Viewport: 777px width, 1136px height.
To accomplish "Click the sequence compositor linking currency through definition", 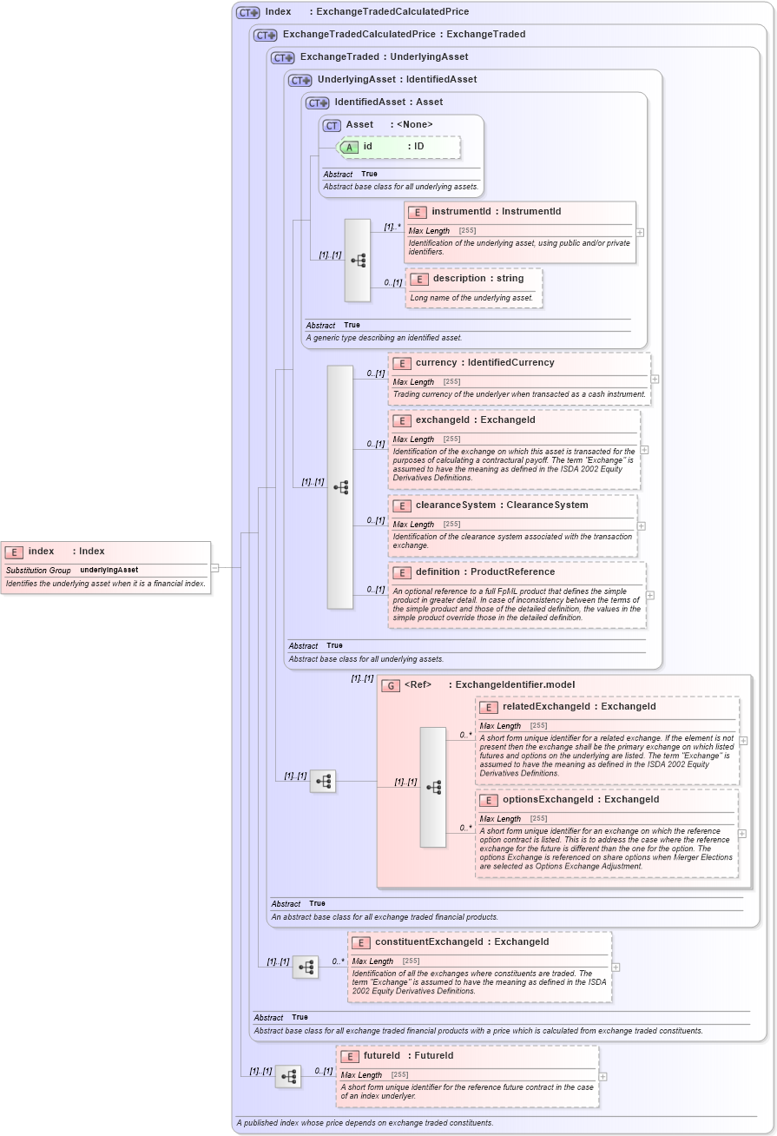I will [x=340, y=486].
